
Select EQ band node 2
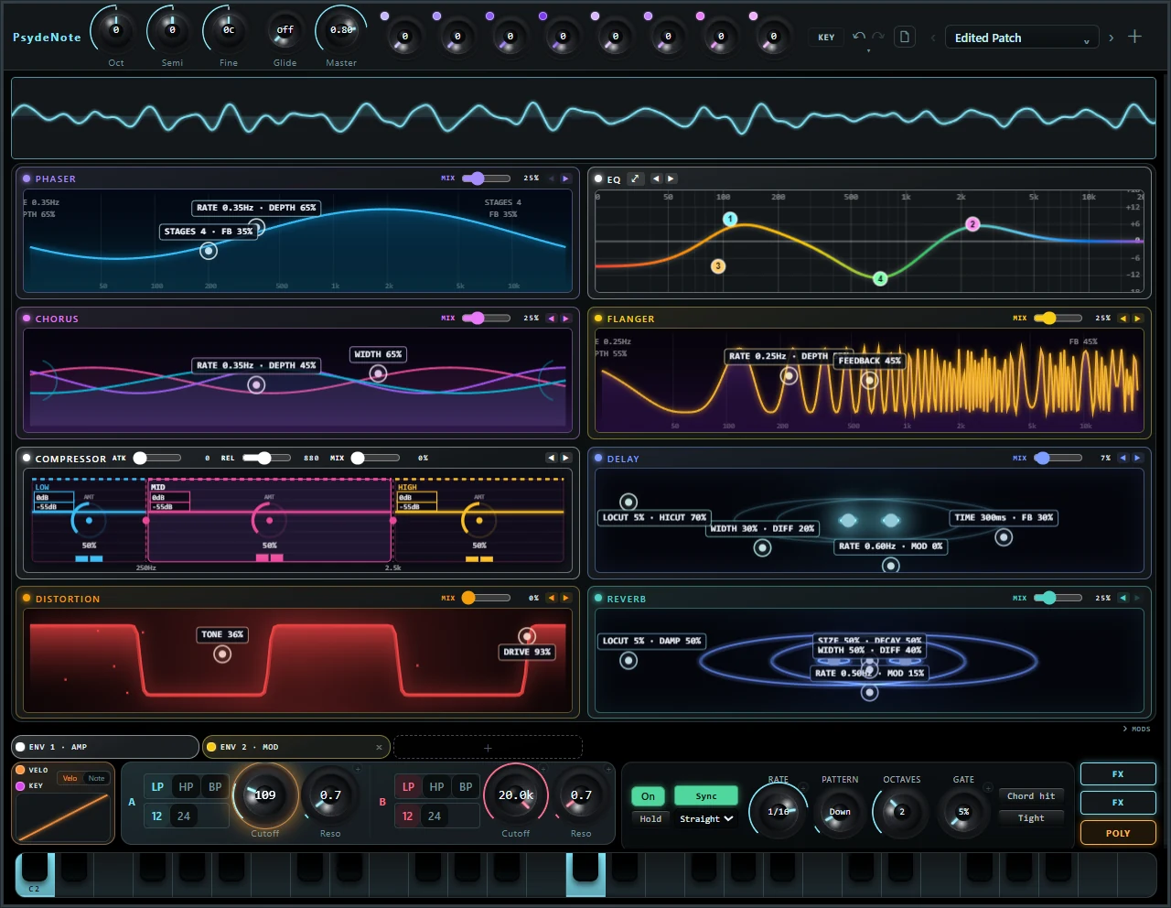[x=972, y=224]
